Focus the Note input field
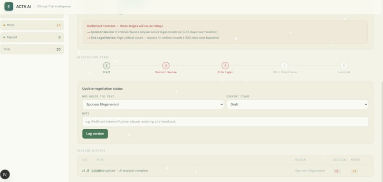Image resolution: width=383 pixels, height=182 pixels. point(225,122)
